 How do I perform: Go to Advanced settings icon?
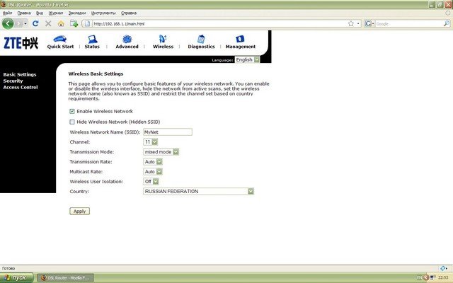[x=127, y=39]
